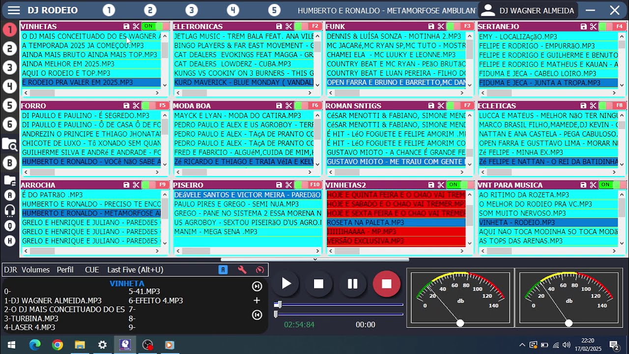The image size is (629, 354).
Task: Select sidebar button H
Action: [x=10, y=241]
